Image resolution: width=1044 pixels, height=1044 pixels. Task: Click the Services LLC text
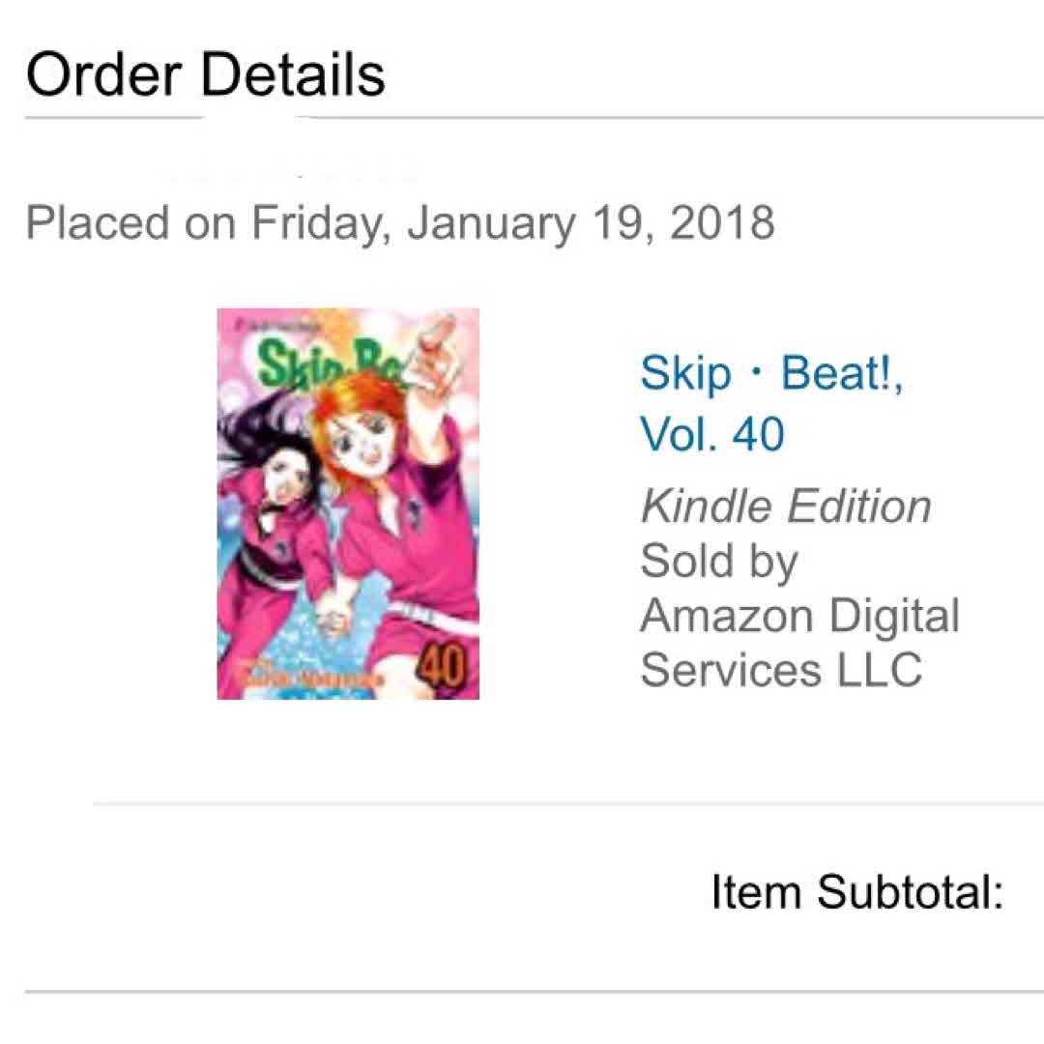point(781,669)
